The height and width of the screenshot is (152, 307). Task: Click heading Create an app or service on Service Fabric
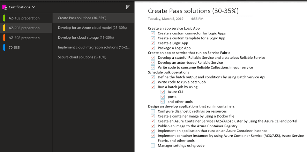(x=189, y=53)
